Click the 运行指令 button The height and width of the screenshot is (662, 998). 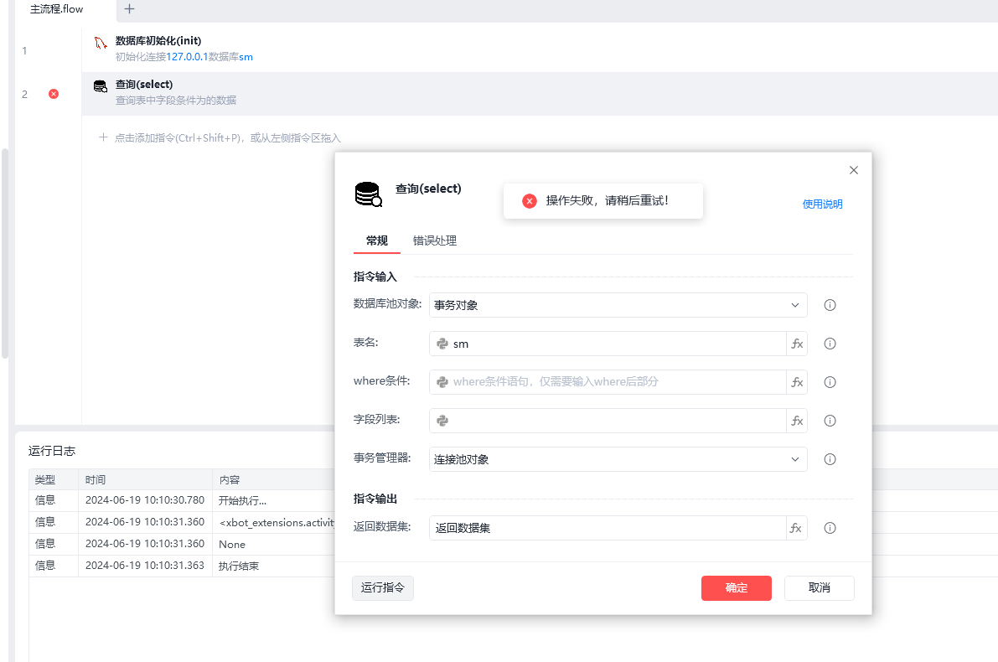382,588
